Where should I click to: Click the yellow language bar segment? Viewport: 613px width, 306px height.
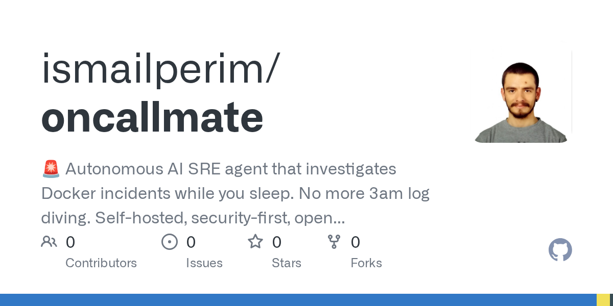pyautogui.click(x=603, y=300)
